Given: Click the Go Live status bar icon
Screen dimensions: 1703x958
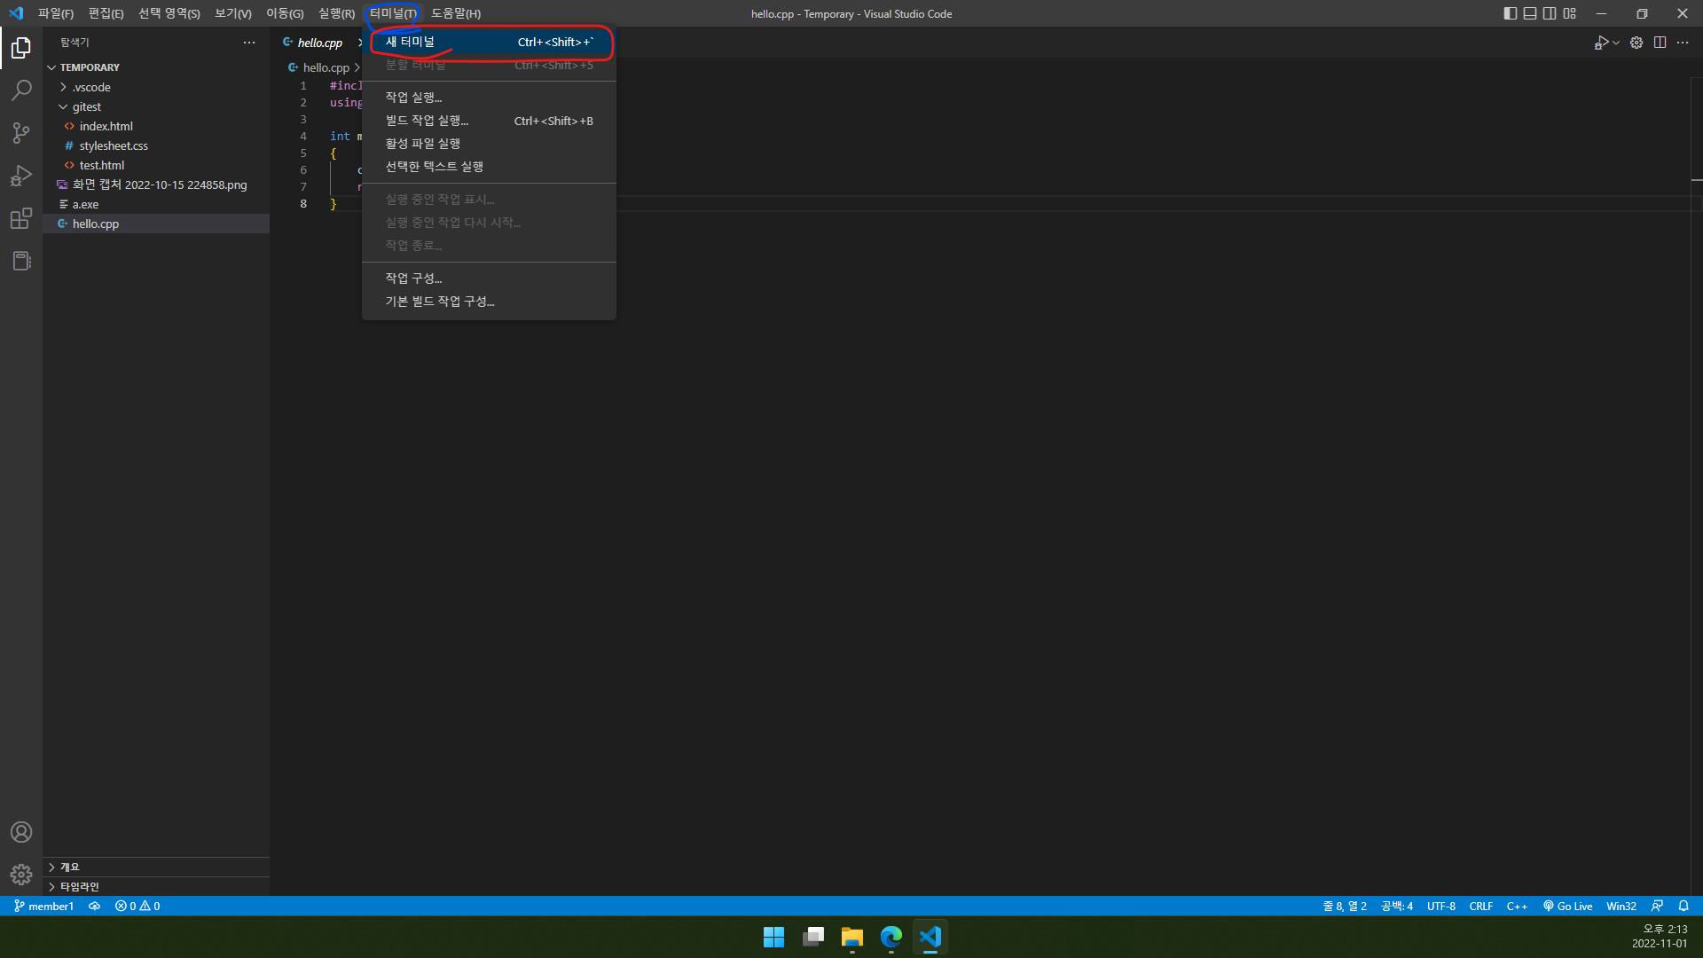Looking at the screenshot, I should click(1567, 906).
